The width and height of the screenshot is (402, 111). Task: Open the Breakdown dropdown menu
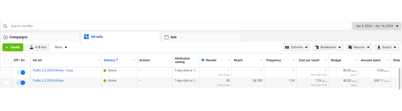[328, 47]
